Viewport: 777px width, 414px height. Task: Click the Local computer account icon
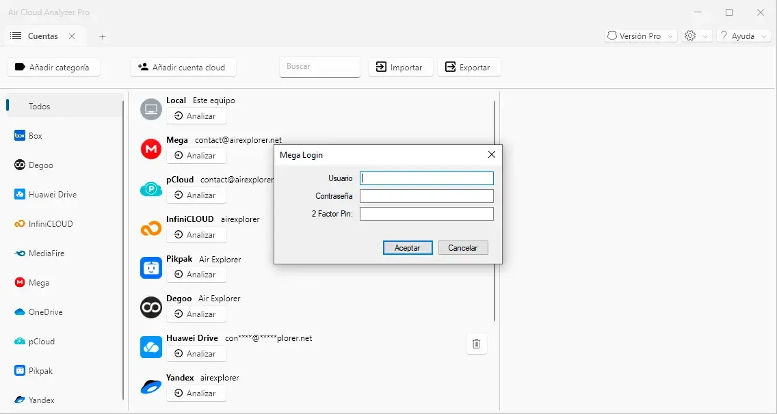[x=151, y=109]
